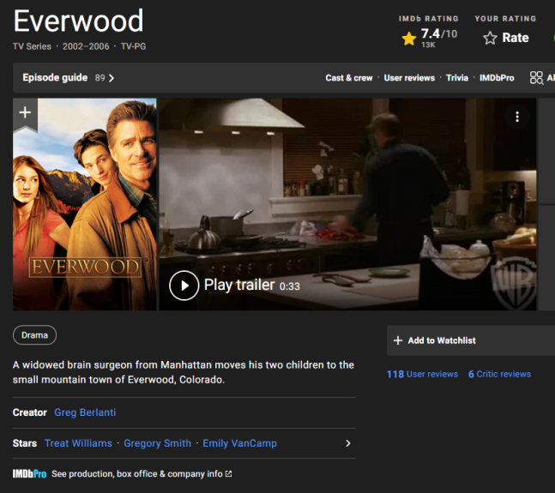Click the Everwood page title
This screenshot has width=555, height=493.
coord(78,21)
